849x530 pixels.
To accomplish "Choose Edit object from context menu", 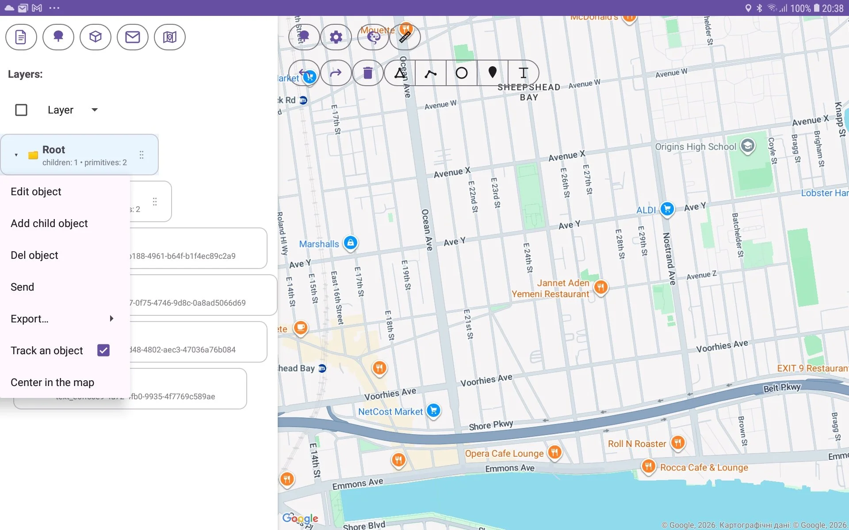I will (x=65, y=192).
